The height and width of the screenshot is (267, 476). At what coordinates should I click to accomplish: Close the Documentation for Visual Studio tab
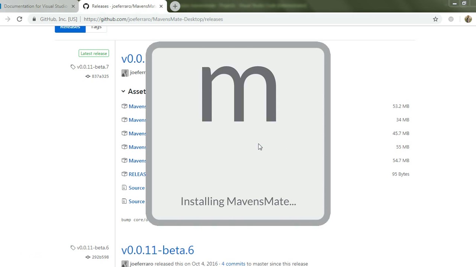pos(73,6)
